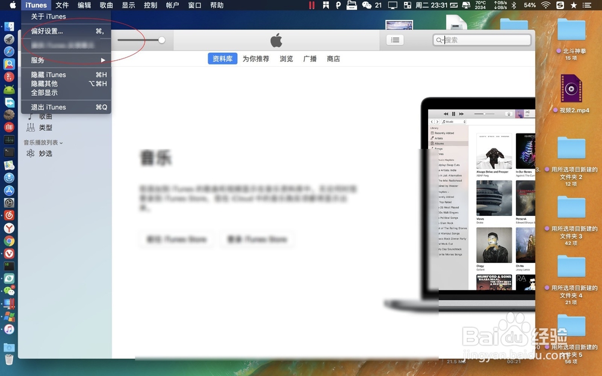This screenshot has width=602, height=376.
Task: Choose 关于 iTunes menu entry
Action: (x=66, y=16)
